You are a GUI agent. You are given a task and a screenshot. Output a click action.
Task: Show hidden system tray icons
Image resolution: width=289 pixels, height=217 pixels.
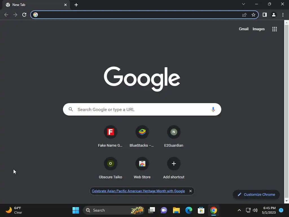(239, 210)
